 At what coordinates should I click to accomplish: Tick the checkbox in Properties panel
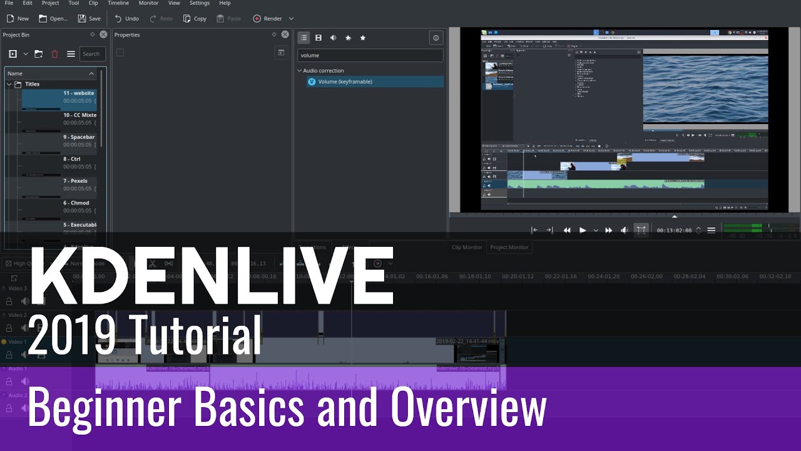[x=120, y=53]
